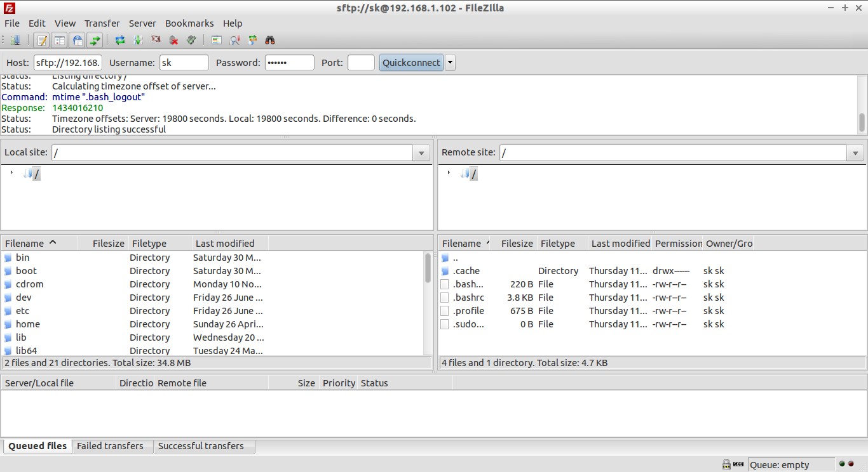
Task: Open the Server menu
Action: 142,23
